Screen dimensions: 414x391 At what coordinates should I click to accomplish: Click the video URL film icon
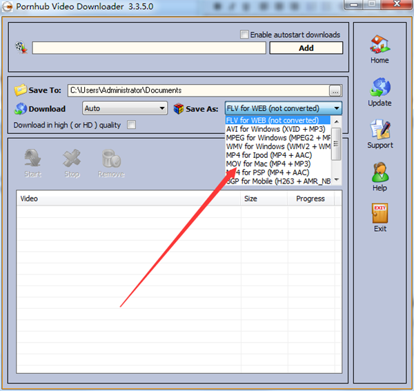21,48
